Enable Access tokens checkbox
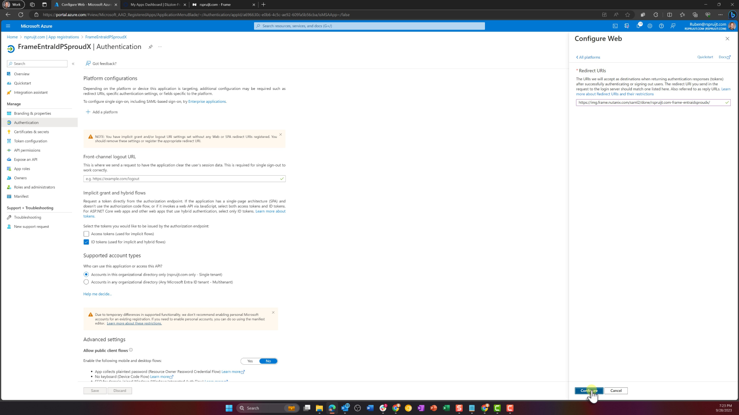 [x=86, y=234]
